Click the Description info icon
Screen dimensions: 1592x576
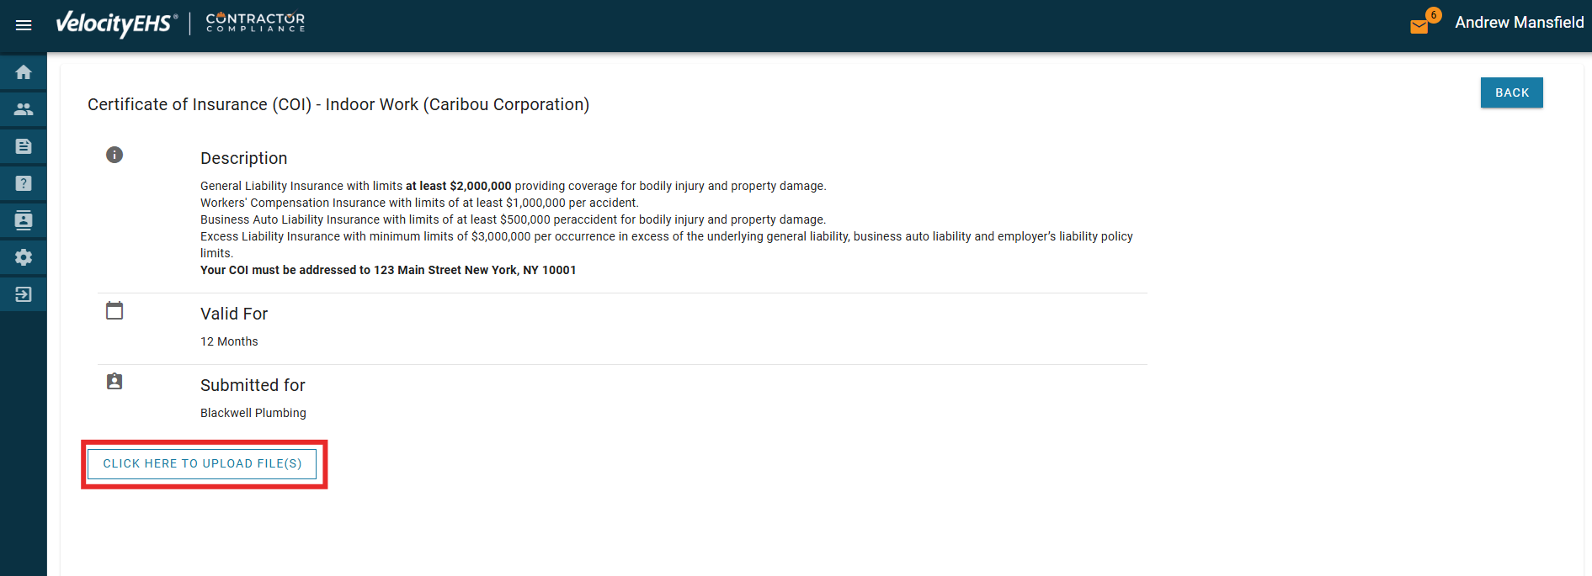tap(114, 155)
